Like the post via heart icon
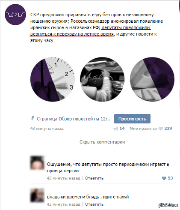 (161, 129)
